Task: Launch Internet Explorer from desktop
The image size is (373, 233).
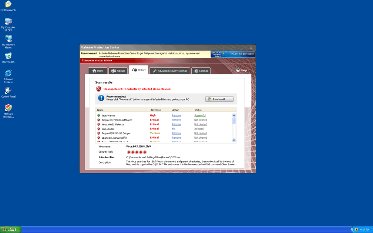Action: 8,73
